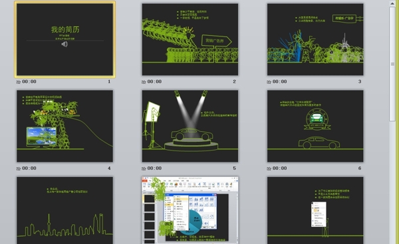Select the ninth slide with the context menu image
The image size is (399, 244).
(315, 211)
